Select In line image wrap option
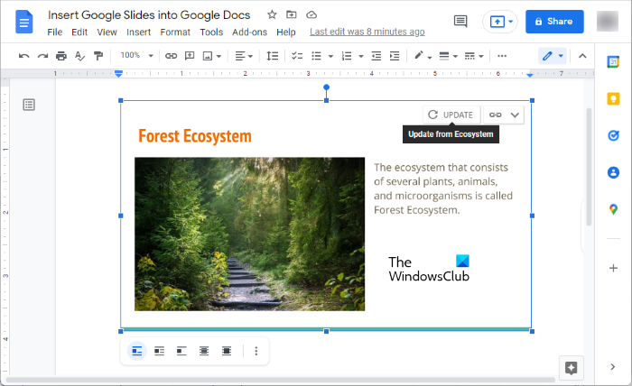The image size is (632, 386). point(137,351)
